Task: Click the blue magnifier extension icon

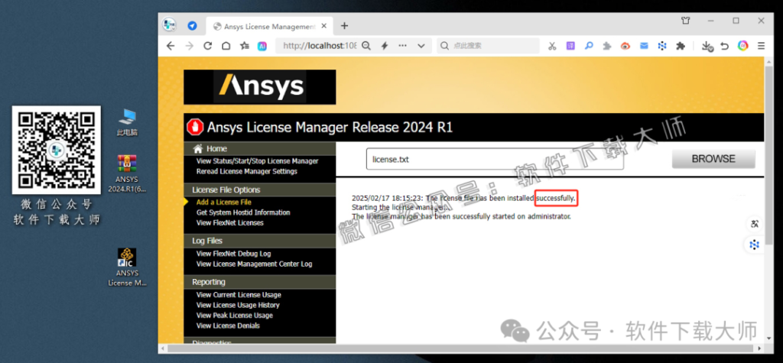Action: coord(590,46)
